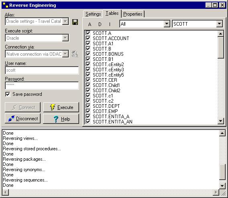Click in the User name field
Viewport: 228px width, 198px height.
[x=42, y=71]
